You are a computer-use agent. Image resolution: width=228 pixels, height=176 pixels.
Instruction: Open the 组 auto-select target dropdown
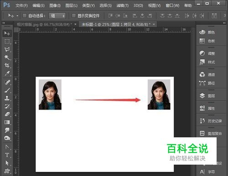pos(57,16)
